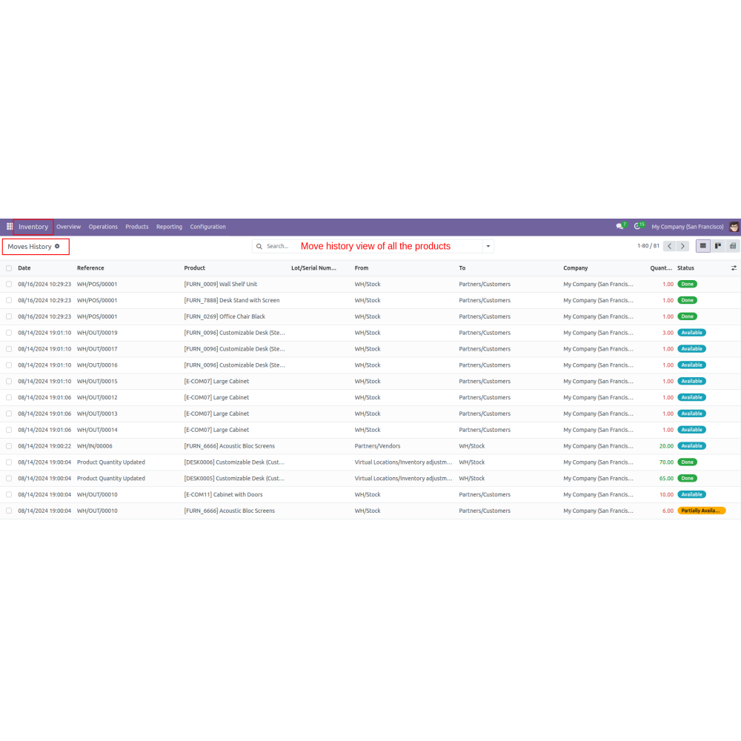
Task: Select checkbox for Cabinet with Doors row
Action: pyautogui.click(x=9, y=494)
